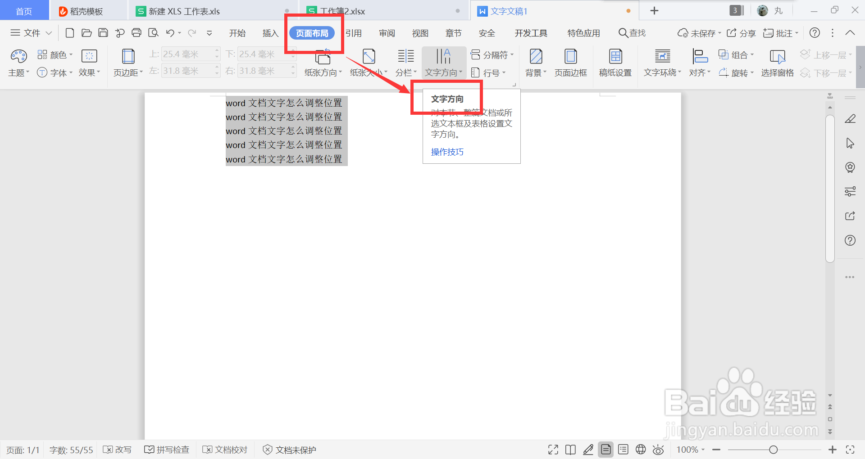Open the Insert (插入) ribbon tab

270,33
